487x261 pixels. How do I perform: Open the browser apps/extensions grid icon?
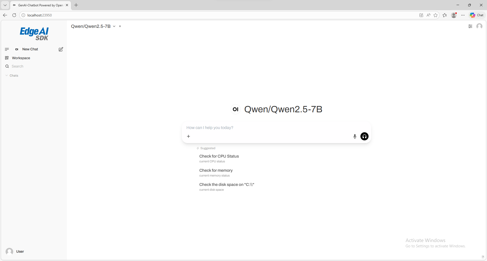(421, 15)
